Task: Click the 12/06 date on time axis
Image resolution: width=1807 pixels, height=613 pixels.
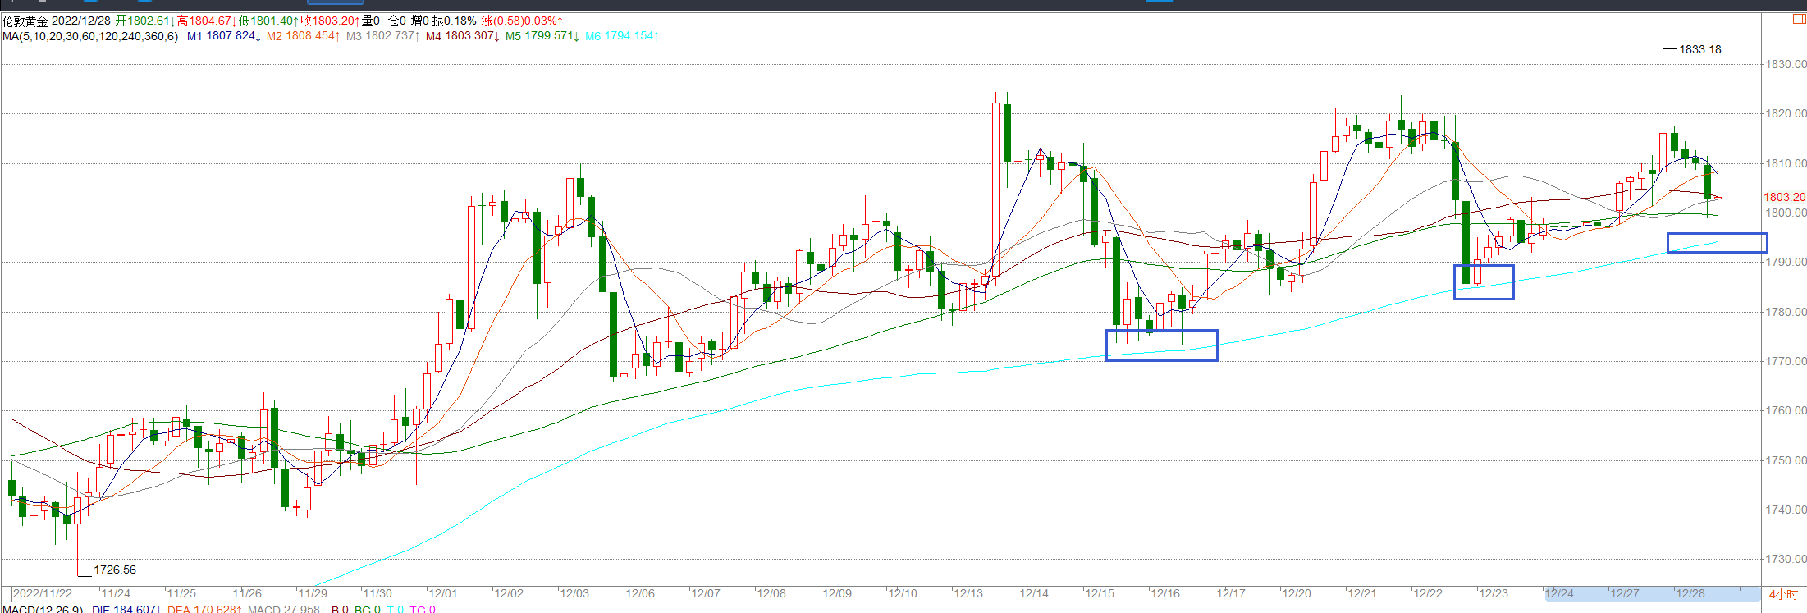Action: pyautogui.click(x=640, y=593)
